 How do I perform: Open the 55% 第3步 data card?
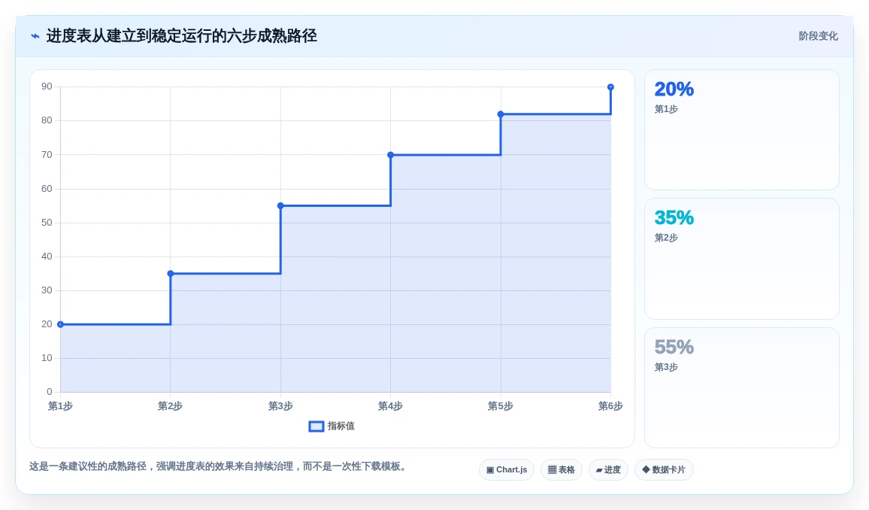pos(741,387)
